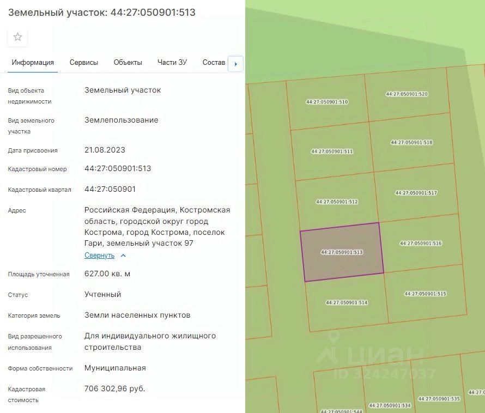The height and width of the screenshot is (413, 485).
Task: Click the date value 21.08.2023
Action: click(105, 150)
